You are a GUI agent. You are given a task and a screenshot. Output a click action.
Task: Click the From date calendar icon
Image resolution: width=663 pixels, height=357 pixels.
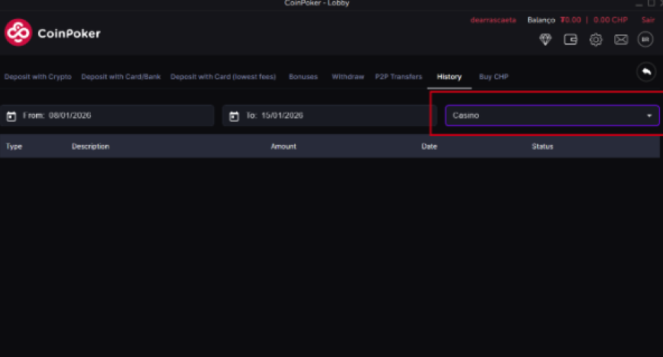[x=11, y=116]
